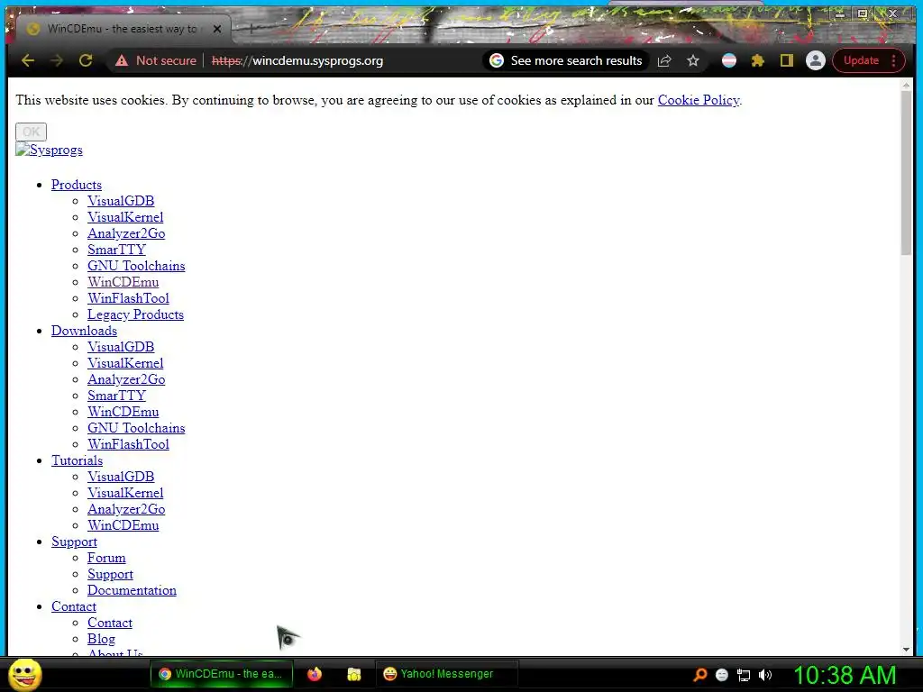Open the Products menu link
The height and width of the screenshot is (692, 923).
click(x=77, y=185)
